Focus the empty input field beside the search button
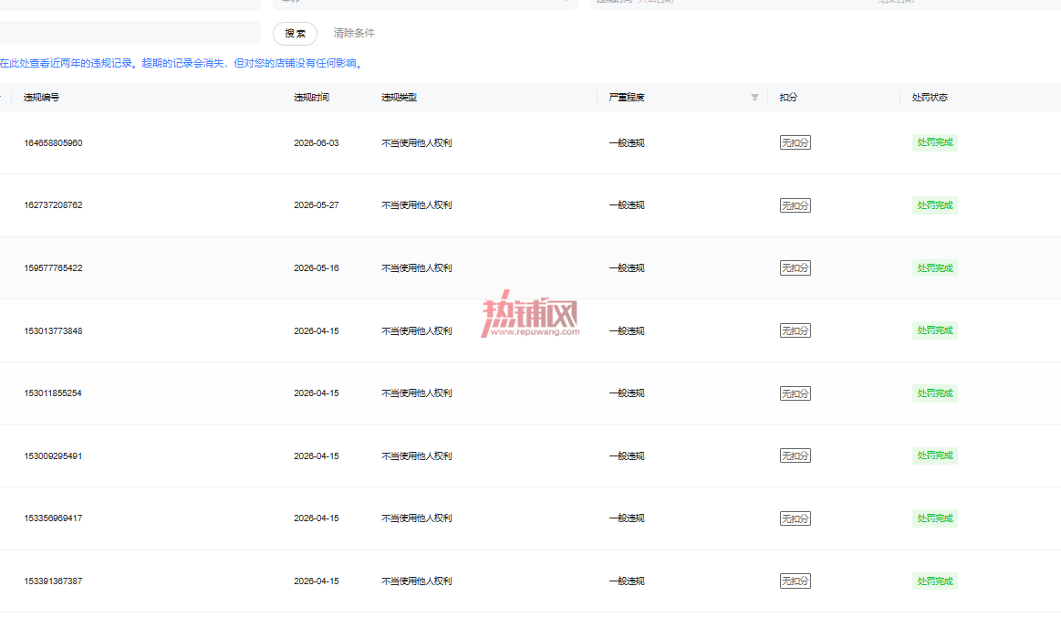Viewport: 1061px width, 628px height. coord(130,33)
